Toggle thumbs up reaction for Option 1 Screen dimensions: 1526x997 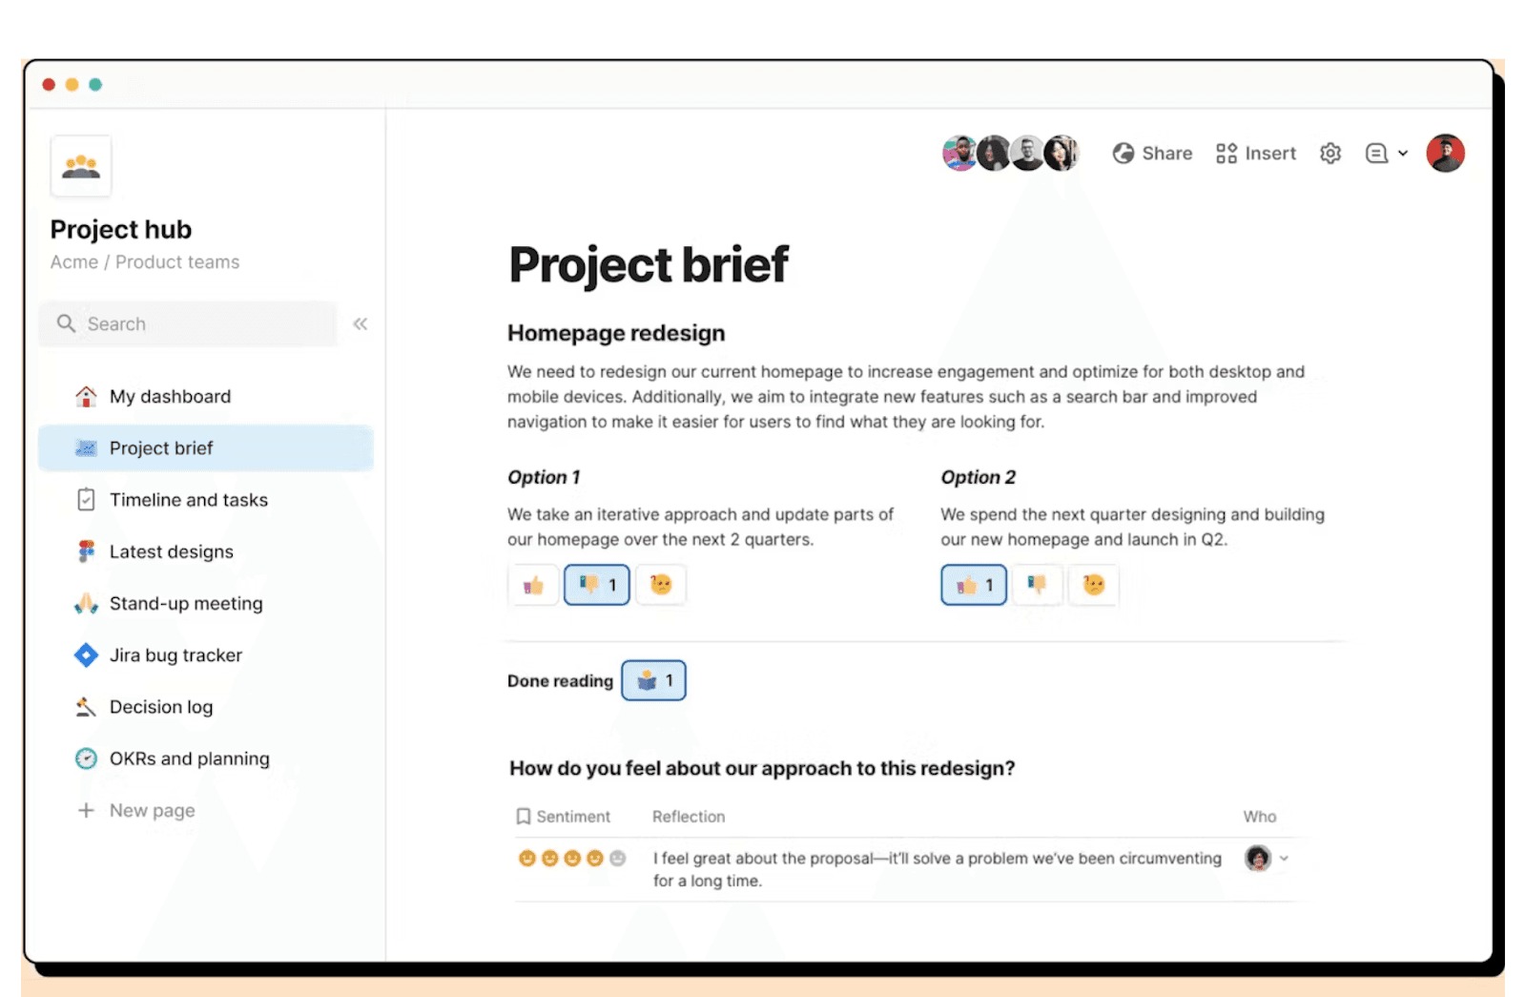pyautogui.click(x=533, y=585)
